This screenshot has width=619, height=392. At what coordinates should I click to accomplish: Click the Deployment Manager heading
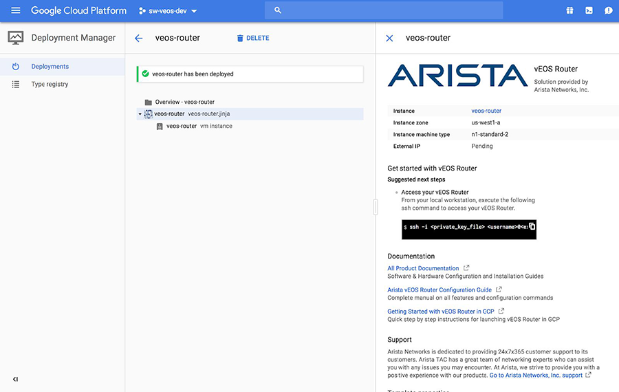click(74, 38)
